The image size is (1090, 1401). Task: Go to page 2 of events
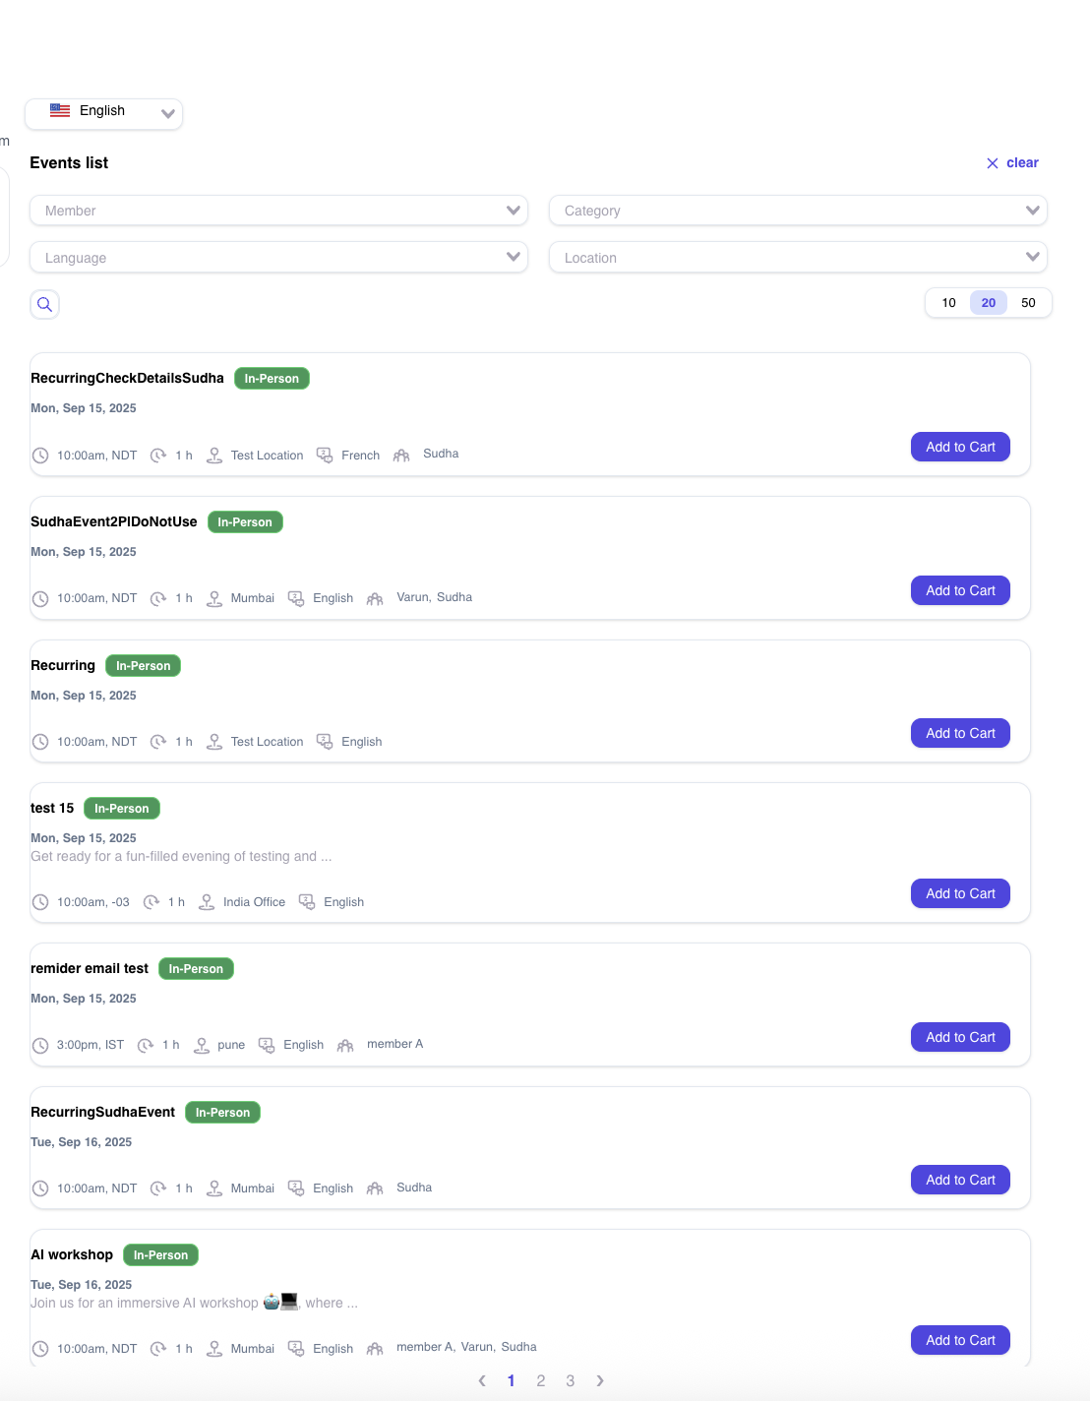coord(541,1381)
